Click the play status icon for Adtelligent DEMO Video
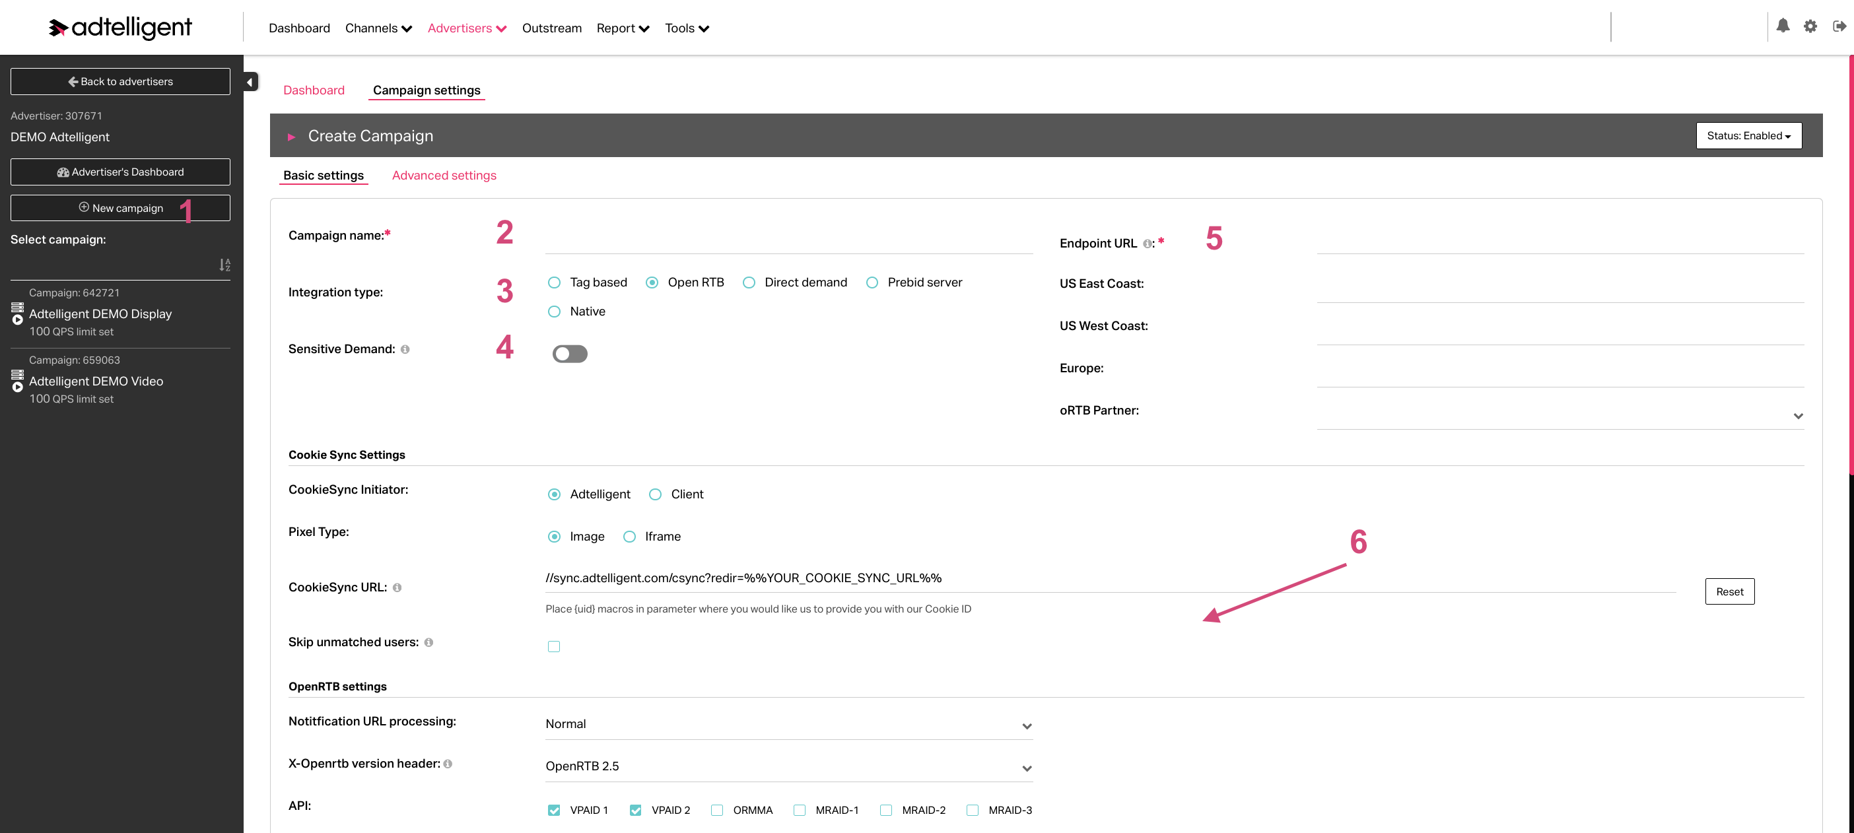 coord(17,387)
